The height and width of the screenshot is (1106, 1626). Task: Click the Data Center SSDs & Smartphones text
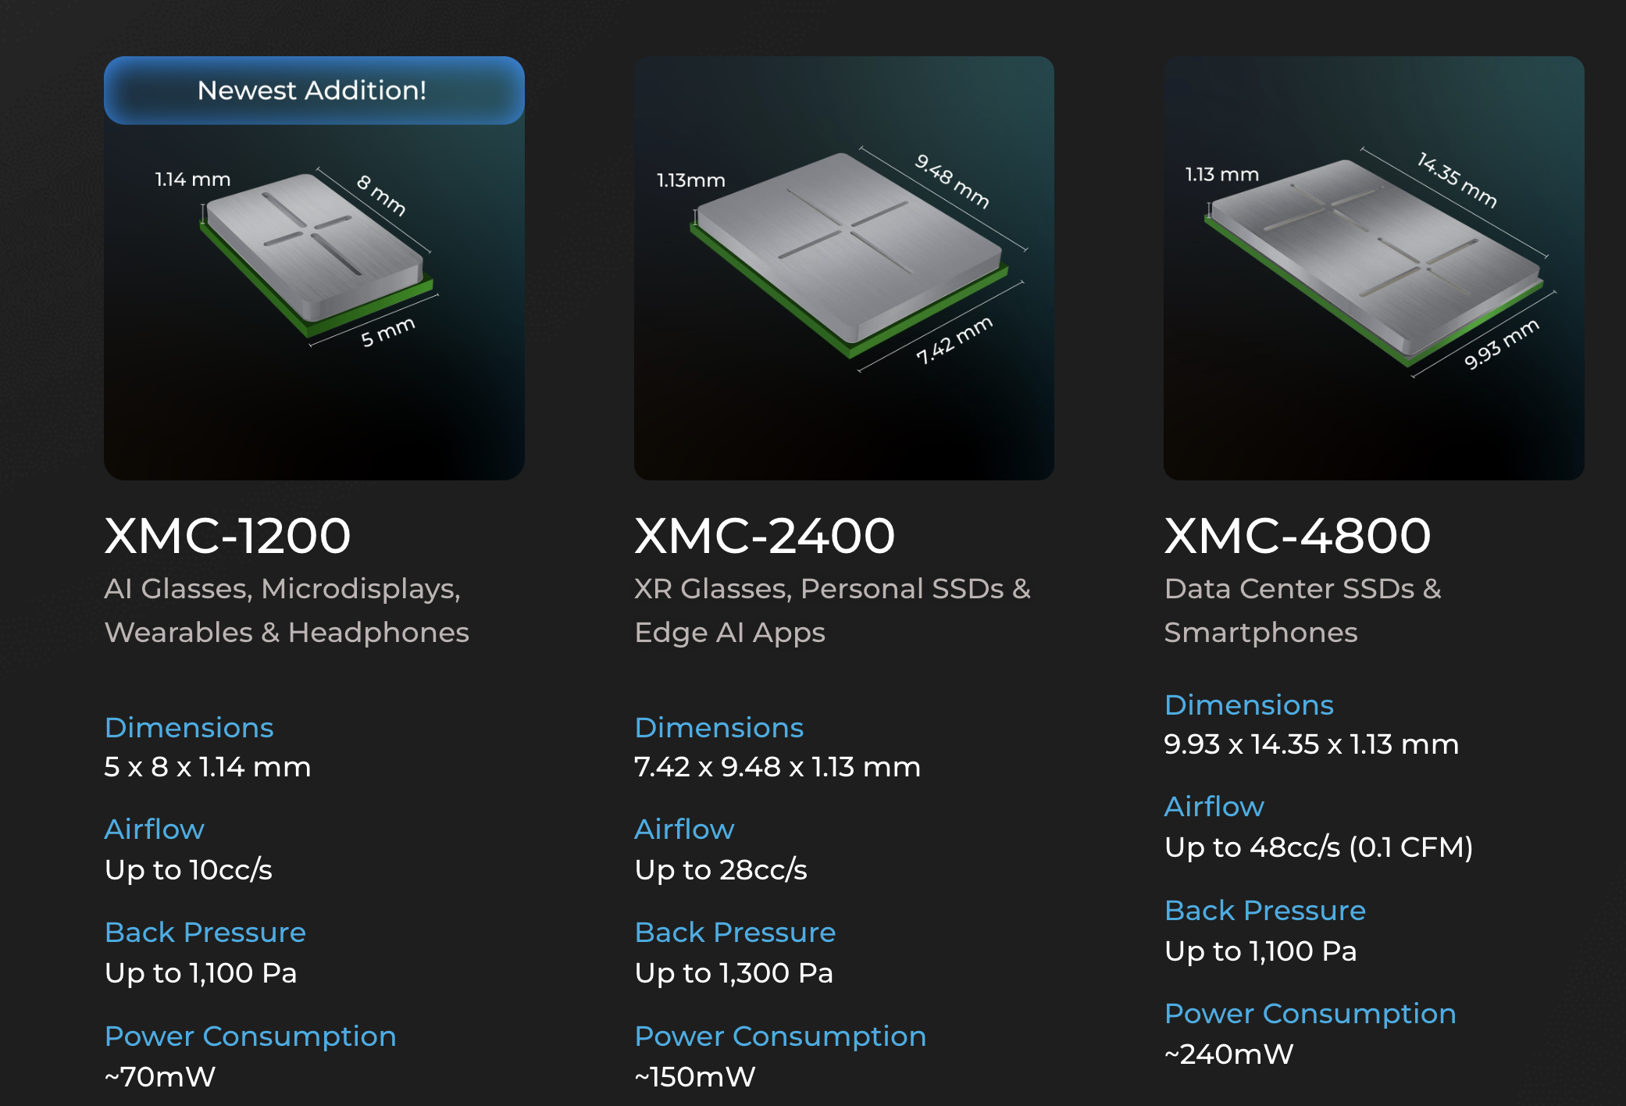coord(1303,610)
